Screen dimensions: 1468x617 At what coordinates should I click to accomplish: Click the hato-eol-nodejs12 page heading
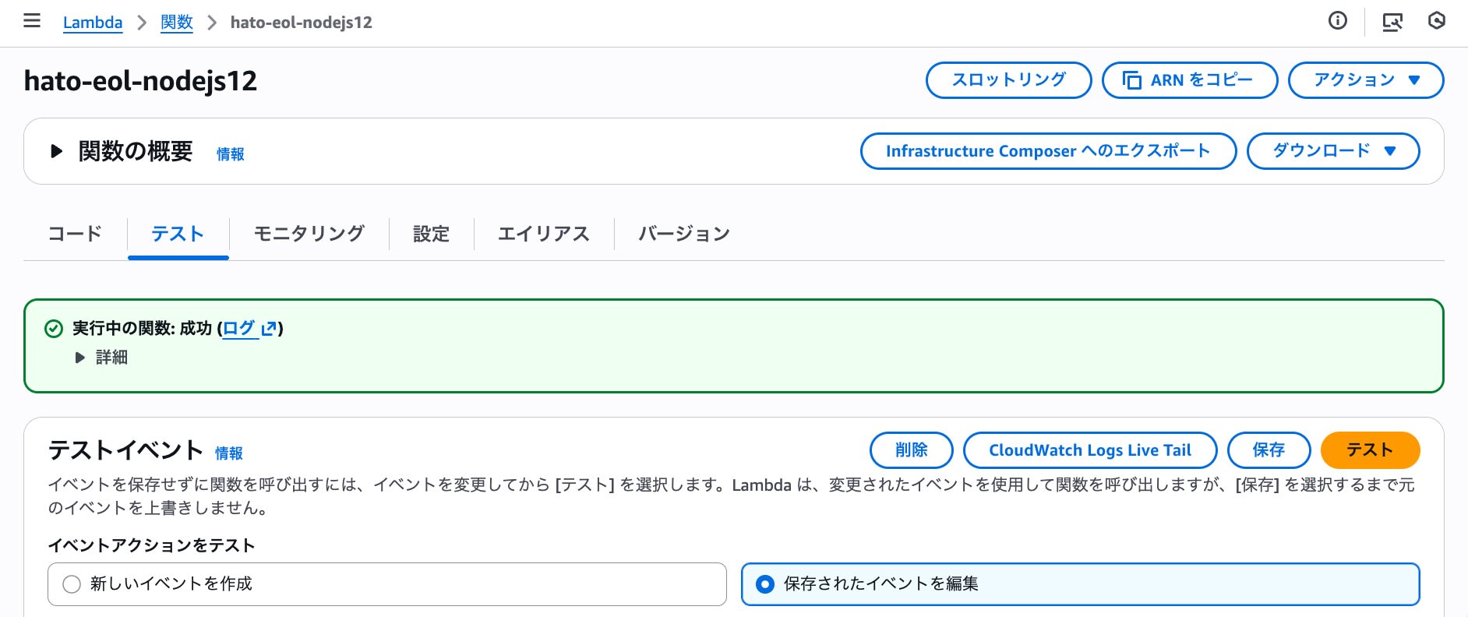click(140, 81)
